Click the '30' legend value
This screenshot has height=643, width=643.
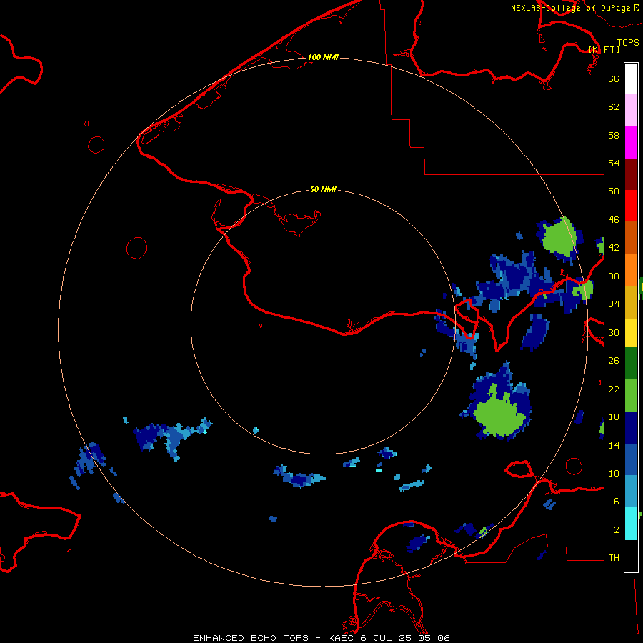pos(614,332)
